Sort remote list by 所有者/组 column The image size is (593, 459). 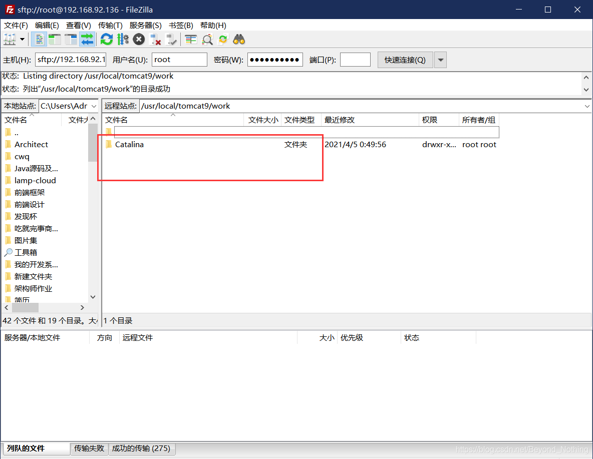click(479, 120)
